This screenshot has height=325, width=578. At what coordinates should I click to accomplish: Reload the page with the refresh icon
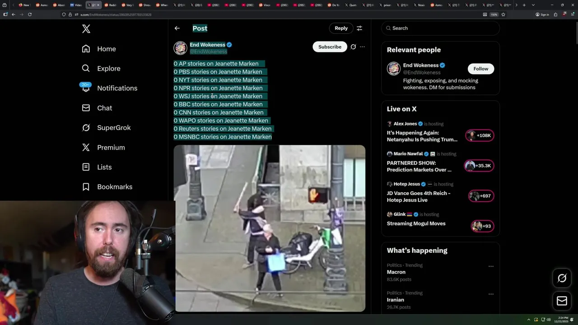click(x=30, y=14)
